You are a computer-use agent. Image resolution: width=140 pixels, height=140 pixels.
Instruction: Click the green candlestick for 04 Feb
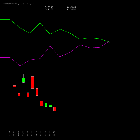point(46,105)
